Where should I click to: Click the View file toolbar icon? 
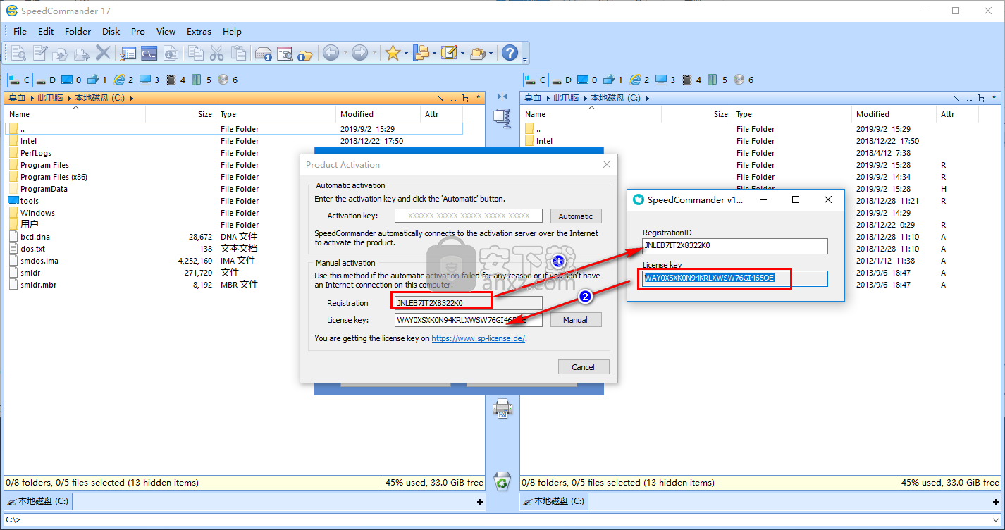pos(18,53)
